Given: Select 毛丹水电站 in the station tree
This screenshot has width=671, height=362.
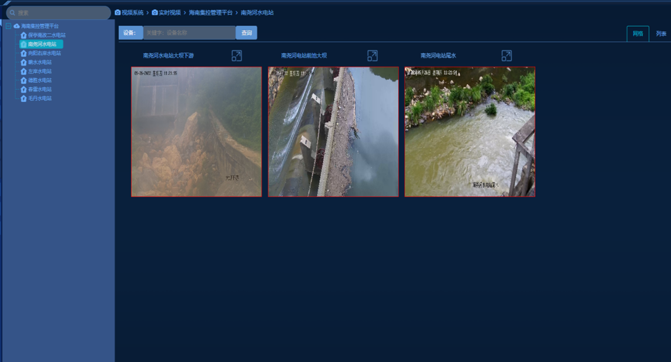Looking at the screenshot, I should 40,99.
